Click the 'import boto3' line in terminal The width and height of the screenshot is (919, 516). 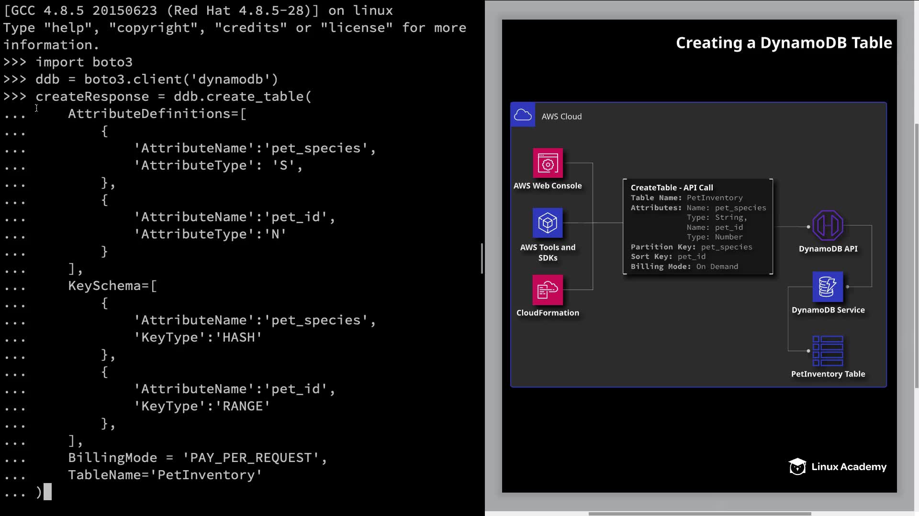pos(84,62)
